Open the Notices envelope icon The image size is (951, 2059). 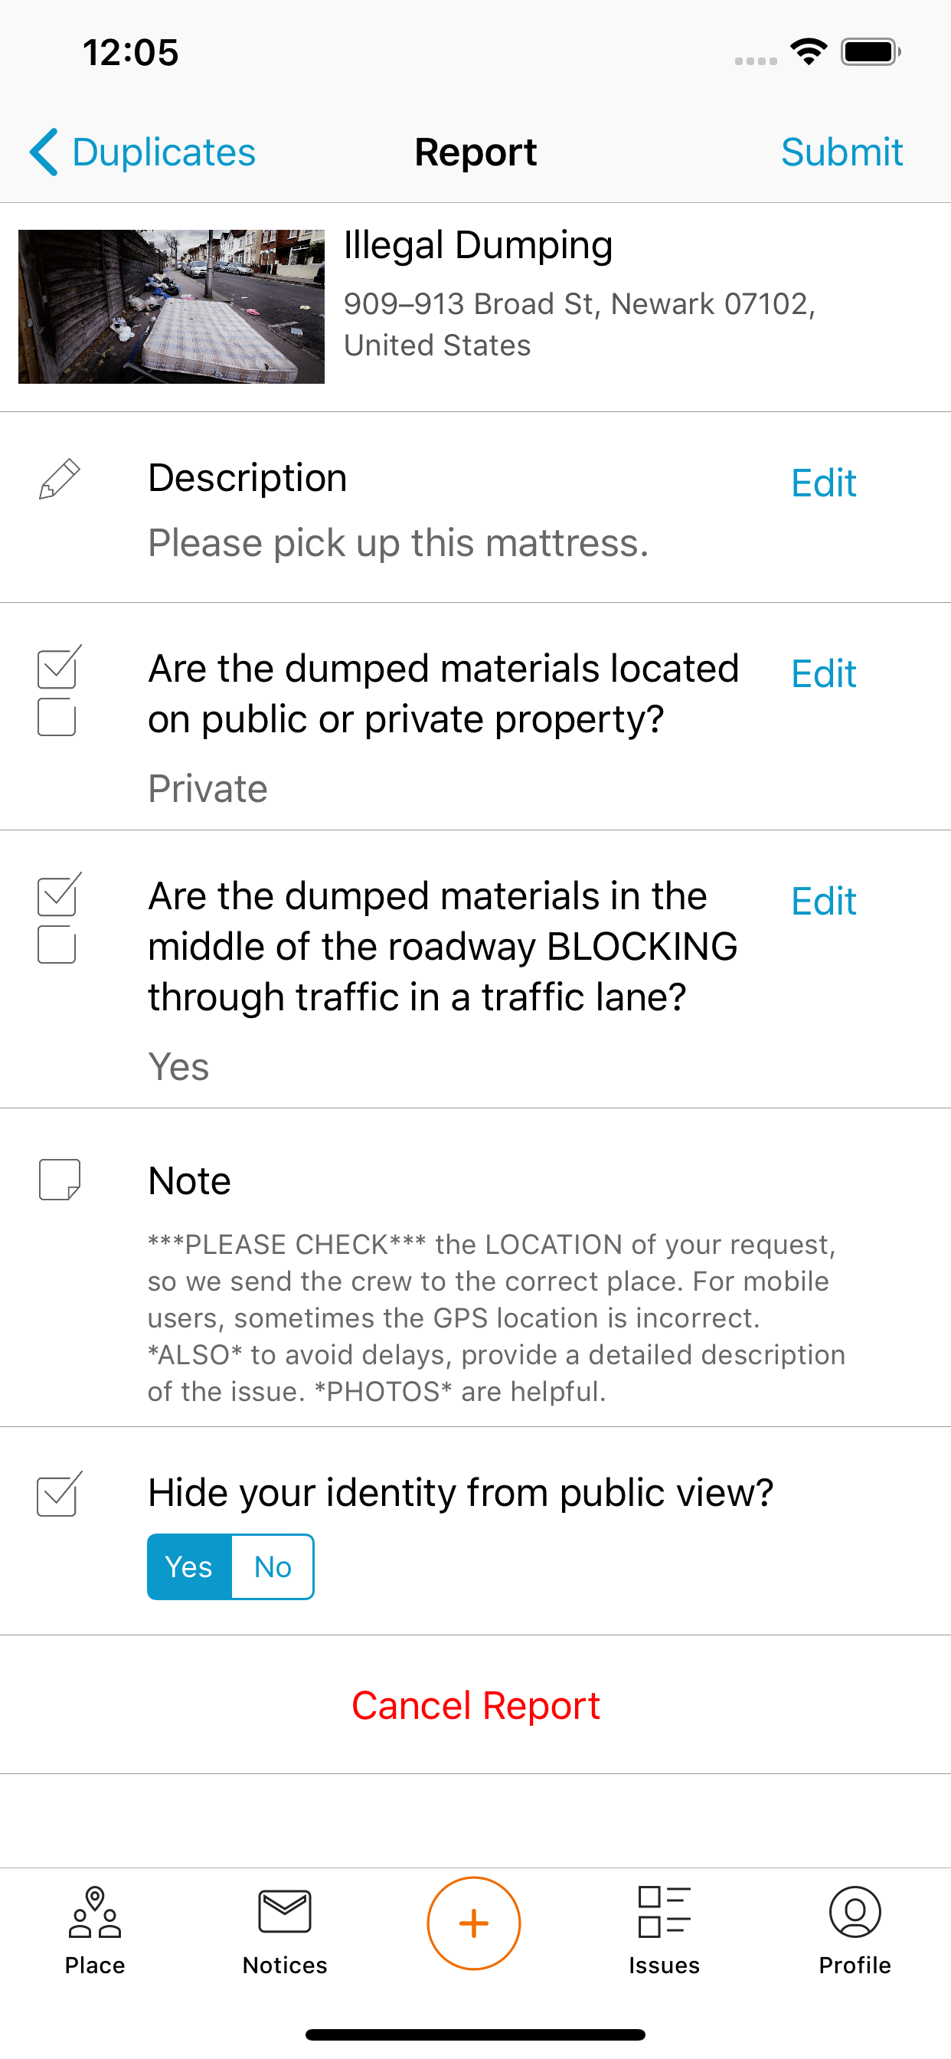[x=286, y=1912]
